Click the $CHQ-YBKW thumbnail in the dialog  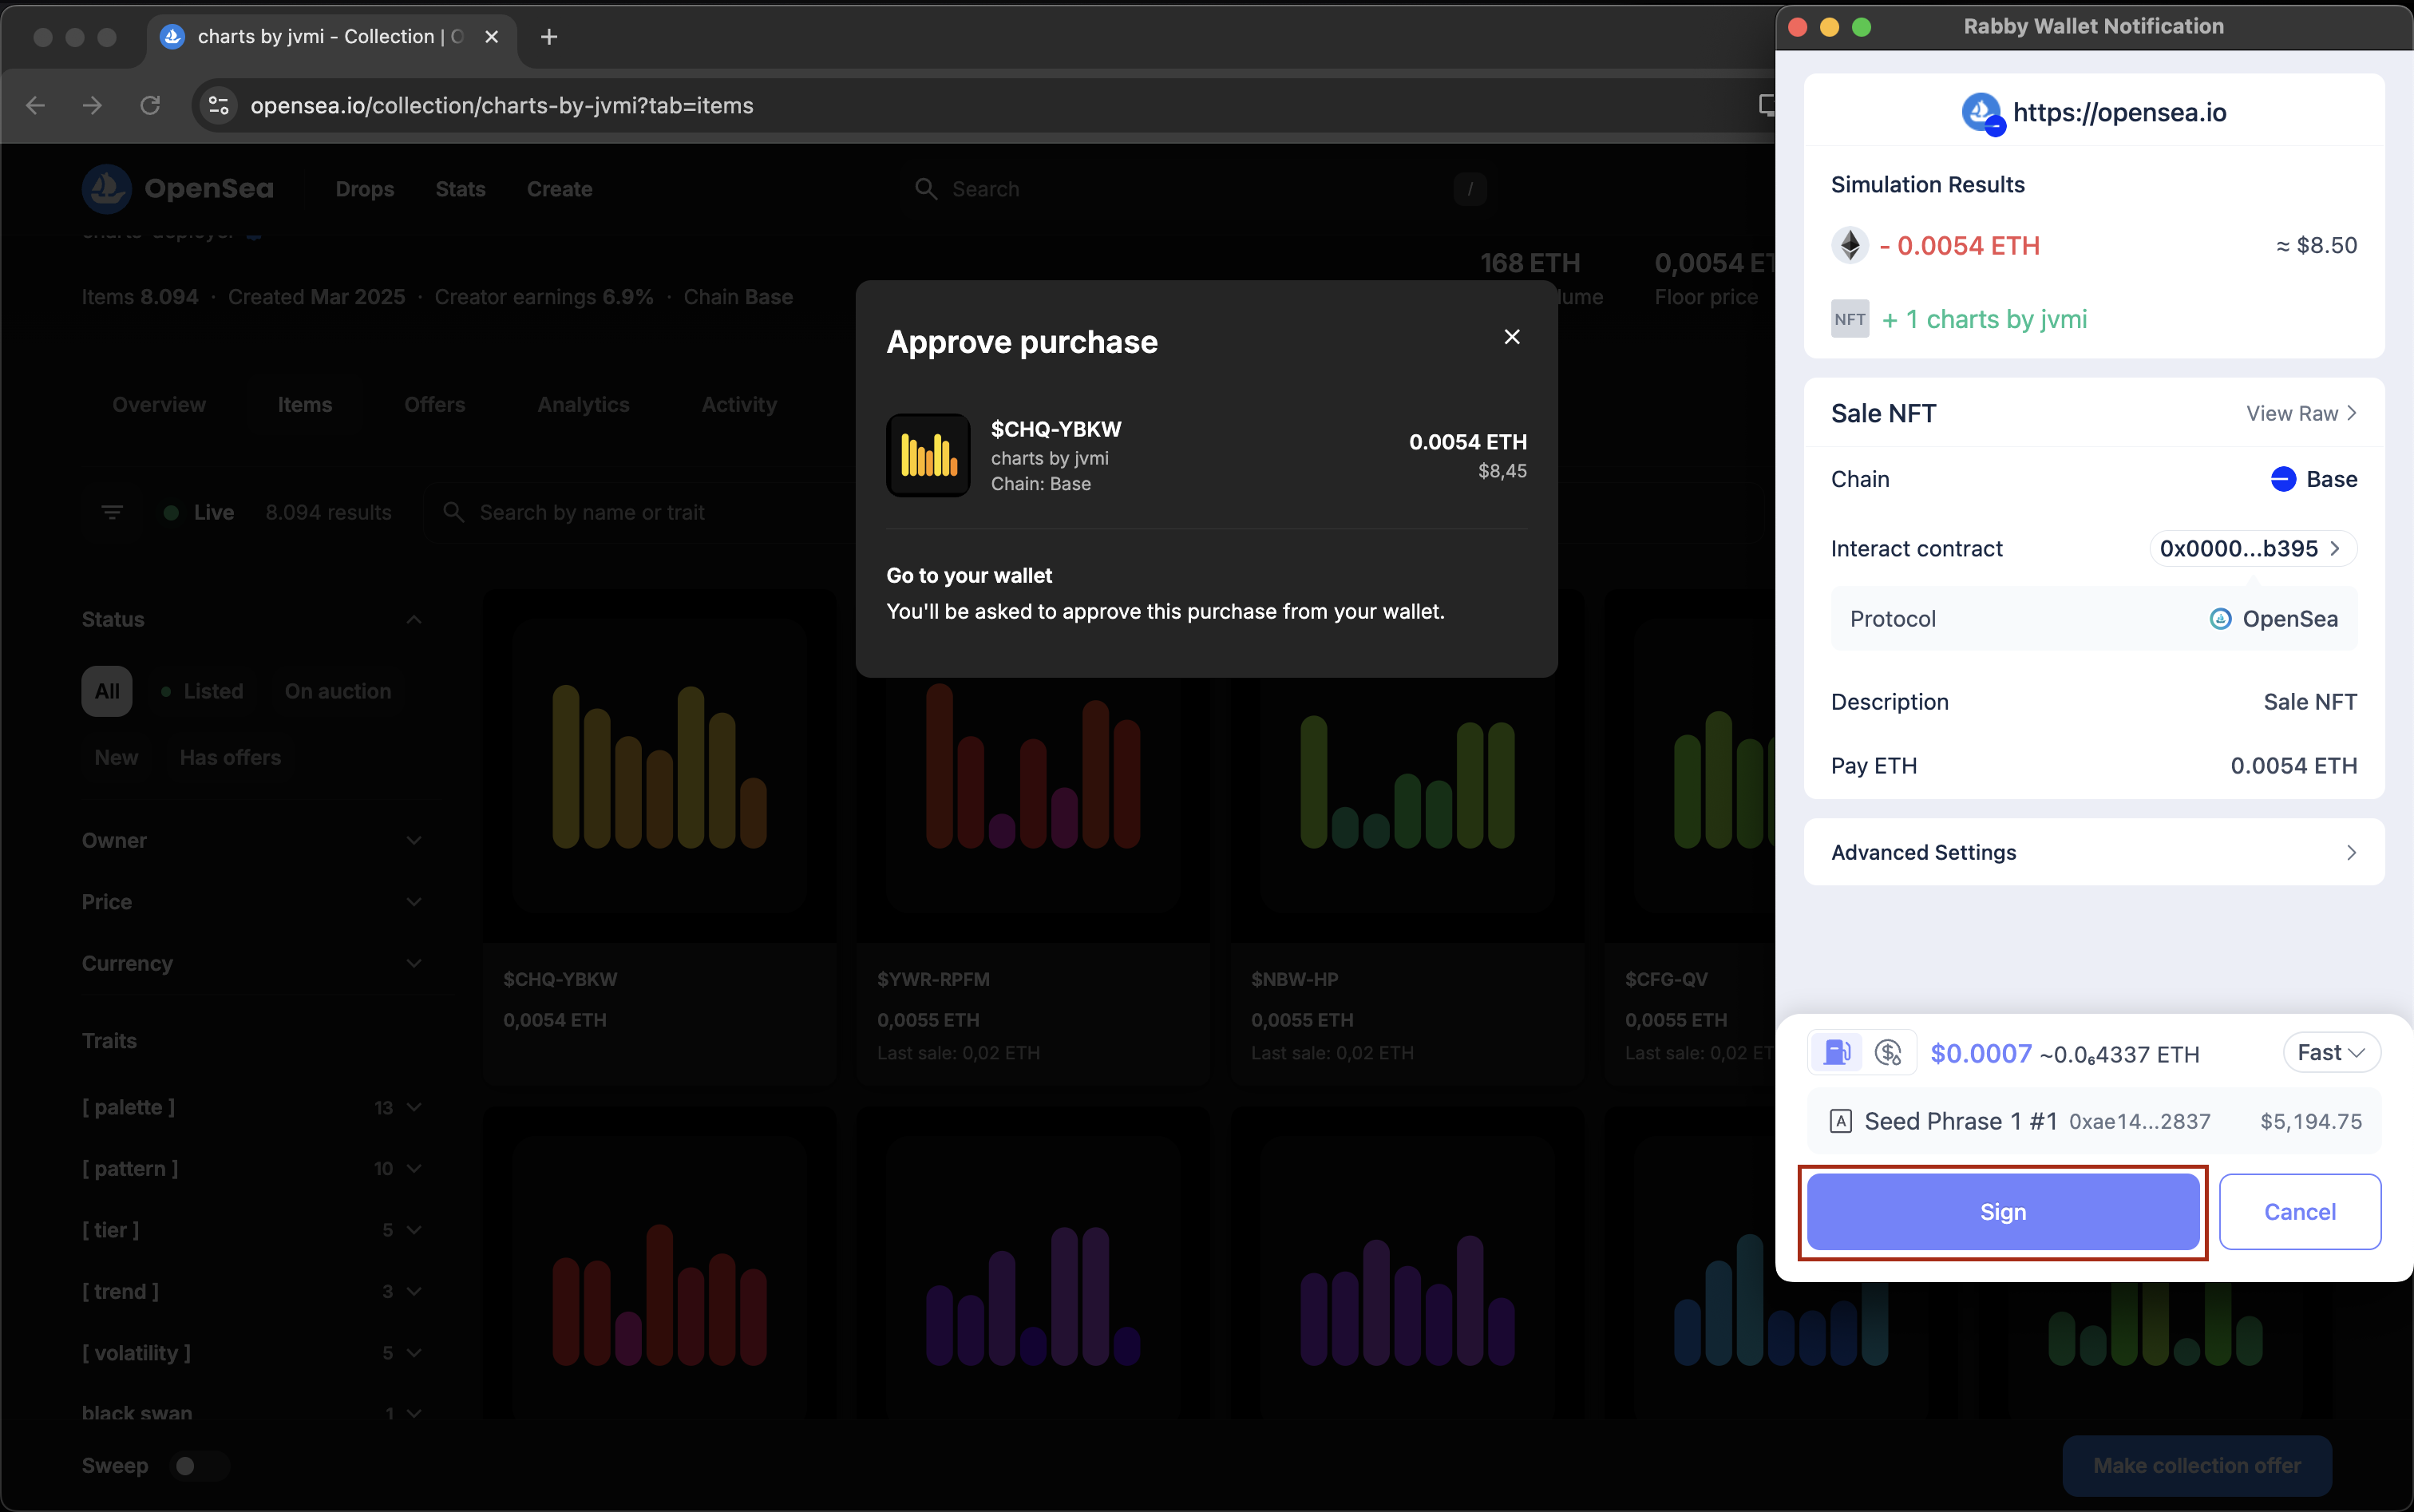(x=928, y=455)
